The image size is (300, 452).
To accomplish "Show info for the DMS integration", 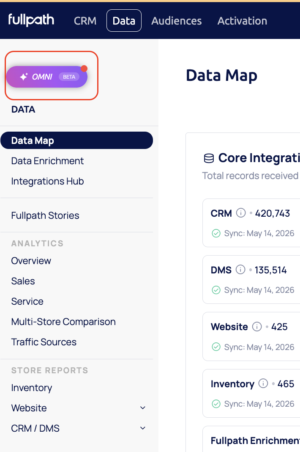I will click(x=240, y=270).
